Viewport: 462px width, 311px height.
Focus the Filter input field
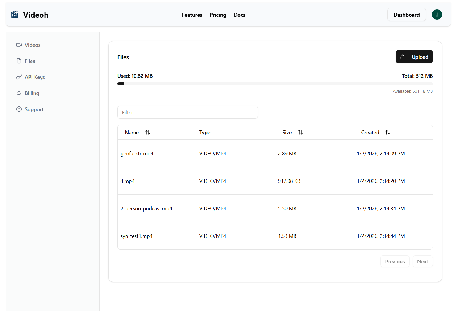click(187, 112)
